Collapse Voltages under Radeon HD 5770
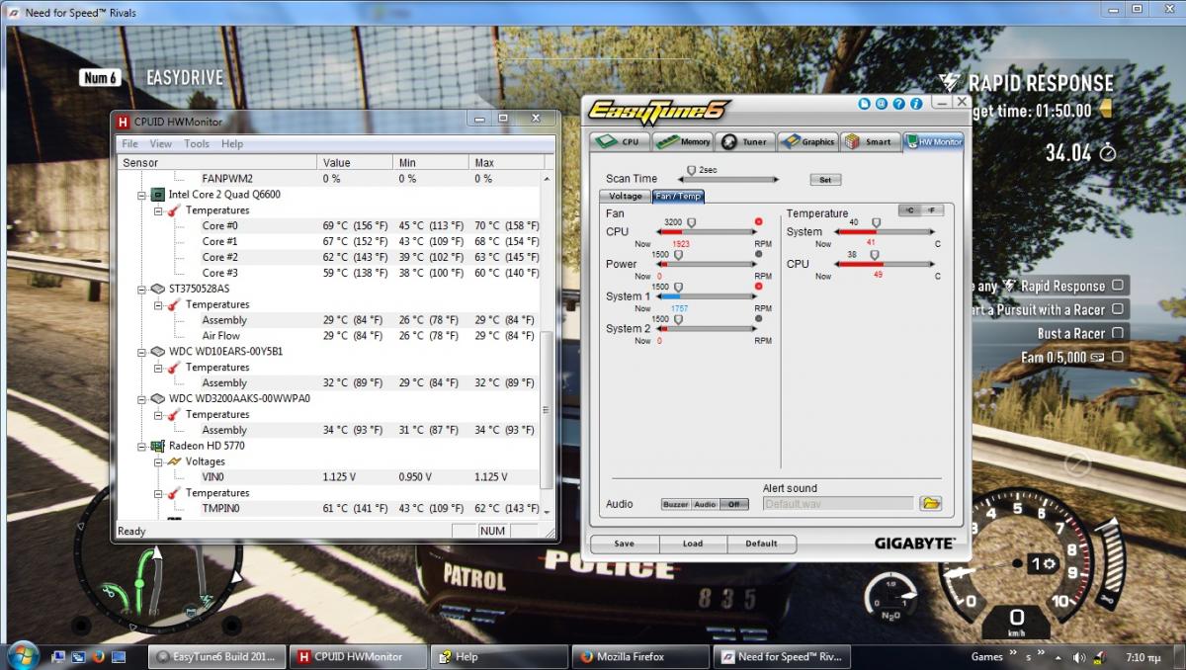 (157, 461)
